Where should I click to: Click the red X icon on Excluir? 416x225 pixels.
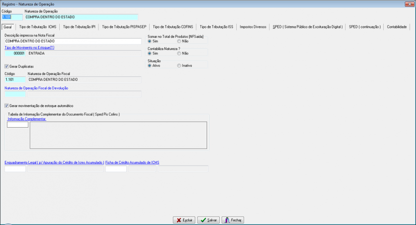pos(179,220)
